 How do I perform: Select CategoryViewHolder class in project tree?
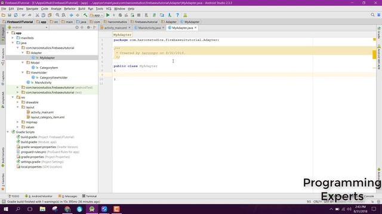(x=54, y=78)
